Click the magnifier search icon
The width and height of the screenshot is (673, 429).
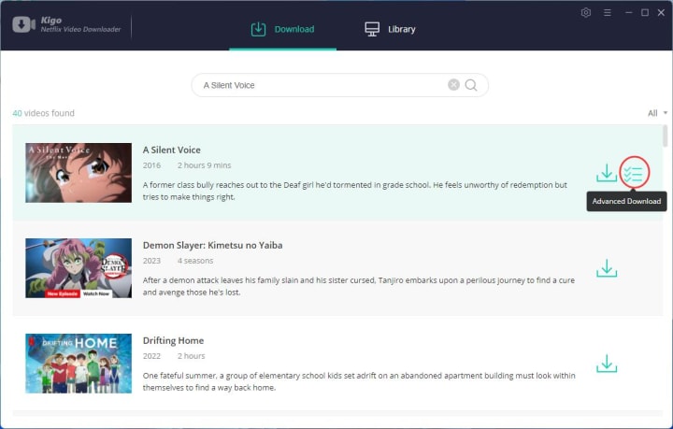[x=471, y=85]
